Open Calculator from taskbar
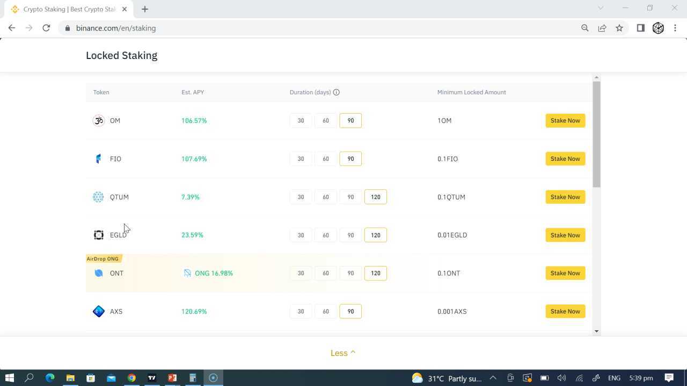Image resolution: width=687 pixels, height=386 pixels. pos(193,378)
